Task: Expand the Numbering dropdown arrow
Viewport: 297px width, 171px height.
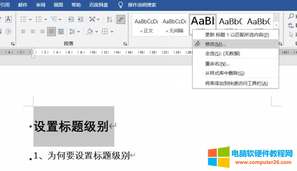Action: [46, 19]
